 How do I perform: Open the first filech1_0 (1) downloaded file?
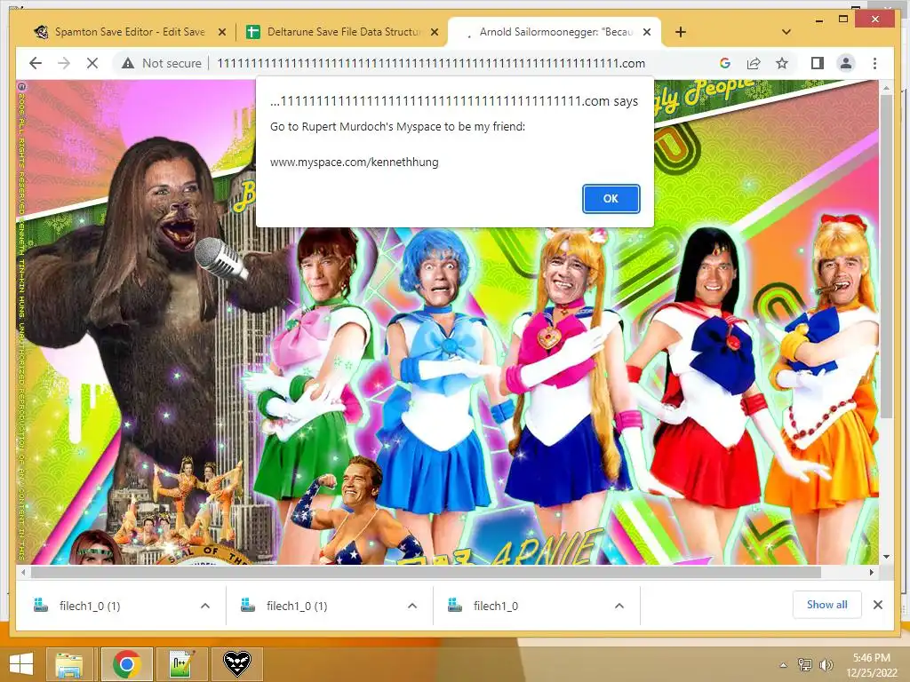pyautogui.click(x=90, y=606)
